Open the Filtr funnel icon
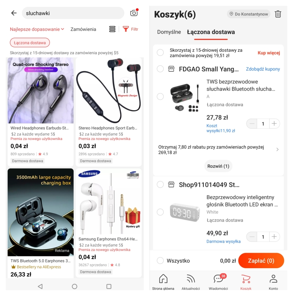This screenshot has width=293, height=296. [126, 29]
